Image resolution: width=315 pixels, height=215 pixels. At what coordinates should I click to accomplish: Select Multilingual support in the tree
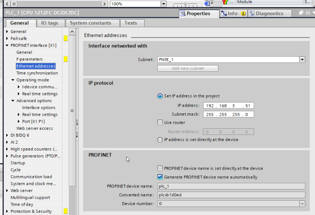pyautogui.click(x=30, y=198)
